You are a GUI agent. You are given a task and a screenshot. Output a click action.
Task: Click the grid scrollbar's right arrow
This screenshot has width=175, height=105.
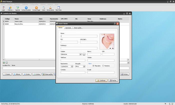128,59
